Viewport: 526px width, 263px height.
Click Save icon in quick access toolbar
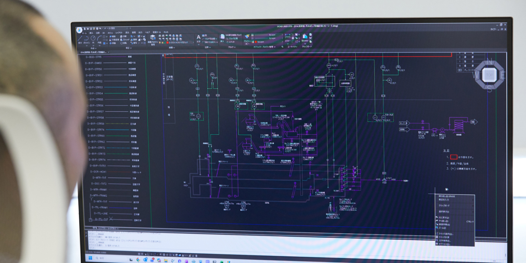91,28
